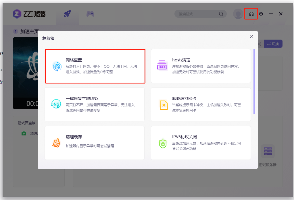
Task: Select the 网络重置 network reset tool icon
Action: click(x=57, y=67)
